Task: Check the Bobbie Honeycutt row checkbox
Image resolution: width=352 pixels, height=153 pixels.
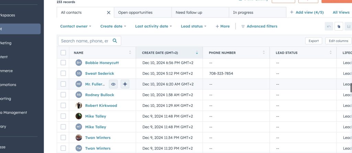Action: pos(63,63)
